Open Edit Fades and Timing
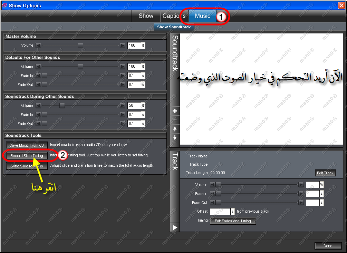The image size is (347, 253). click(x=233, y=221)
